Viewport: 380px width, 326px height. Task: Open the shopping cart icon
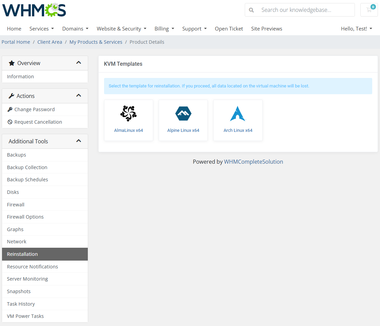coord(369,10)
